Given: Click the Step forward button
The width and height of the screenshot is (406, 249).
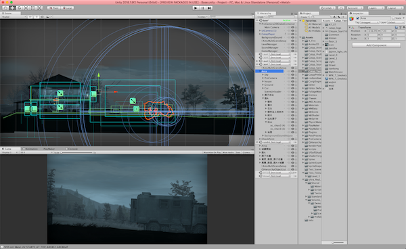Looking at the screenshot, I should pos(210,8).
